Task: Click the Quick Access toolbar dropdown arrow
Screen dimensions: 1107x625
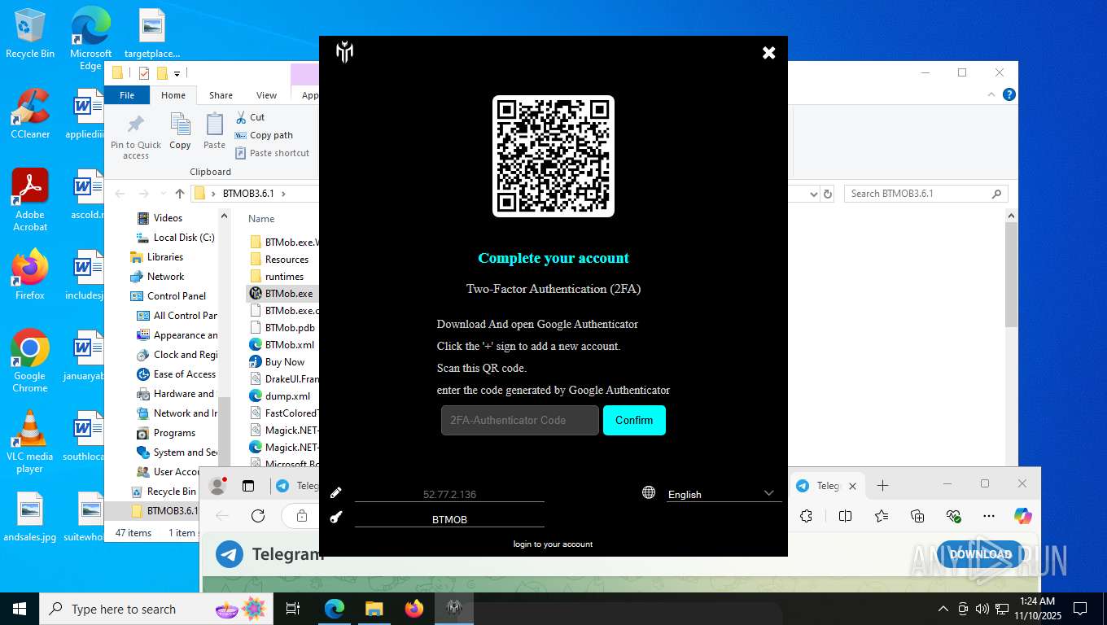Action: [x=177, y=74]
